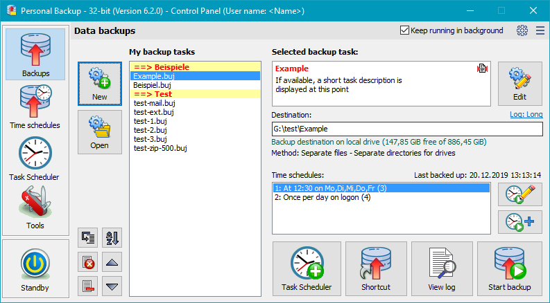Click the ==> Test group header

point(196,94)
